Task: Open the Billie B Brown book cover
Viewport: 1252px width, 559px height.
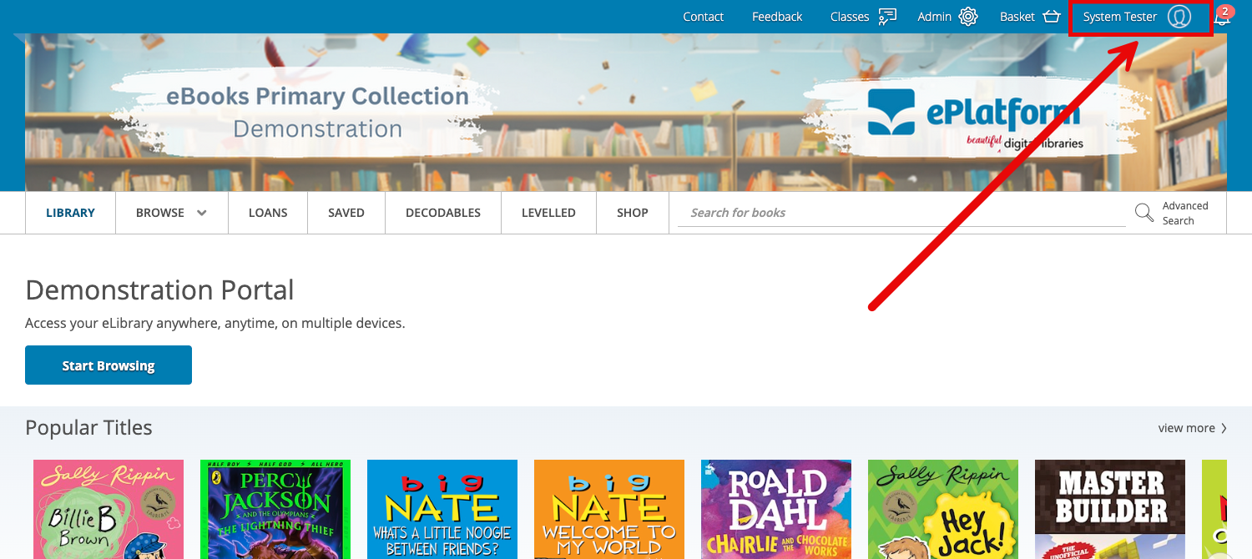Action: tap(109, 509)
